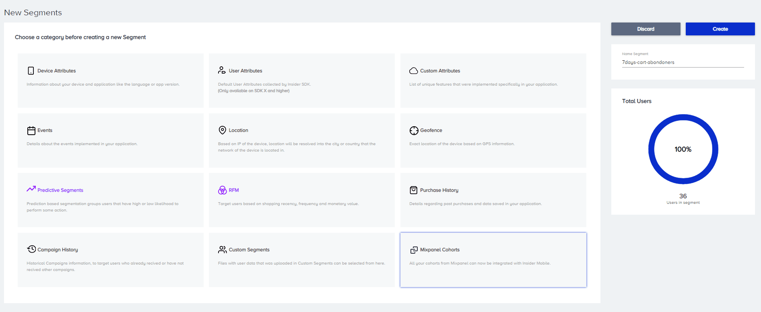Click the Device Attributes phone icon
761x312 pixels.
click(31, 71)
